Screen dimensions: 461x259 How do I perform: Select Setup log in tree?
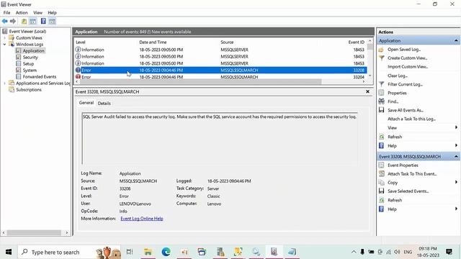[x=28, y=64]
